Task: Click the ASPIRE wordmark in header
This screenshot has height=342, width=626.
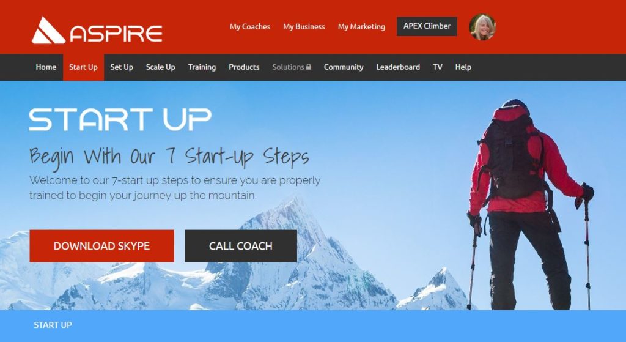Action: click(116, 34)
